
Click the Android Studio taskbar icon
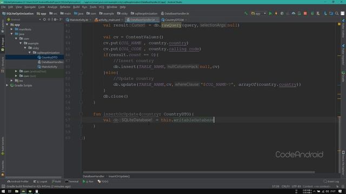click(23, 191)
